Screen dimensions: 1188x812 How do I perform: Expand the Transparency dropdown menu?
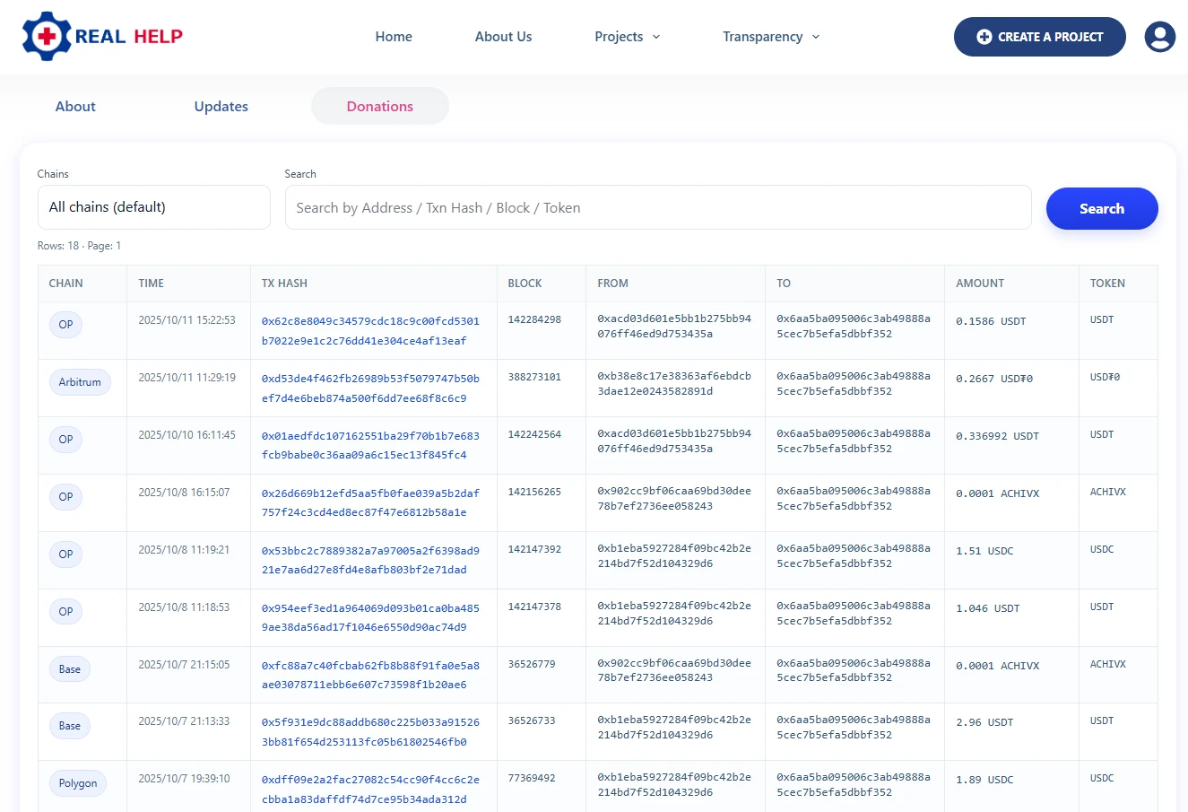[x=770, y=37]
